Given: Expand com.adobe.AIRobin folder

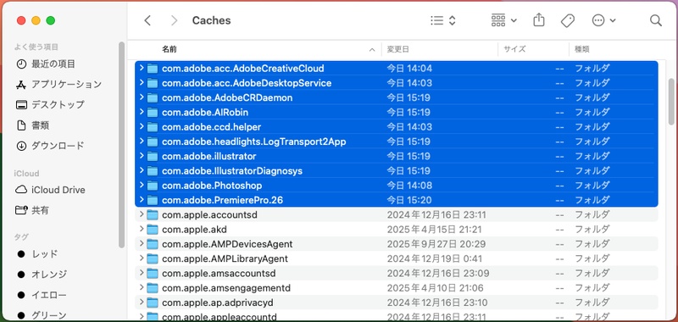Looking at the screenshot, I should pos(142,112).
